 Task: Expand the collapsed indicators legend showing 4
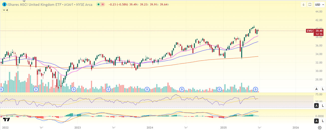pyautogui.click(x=5, y=10)
